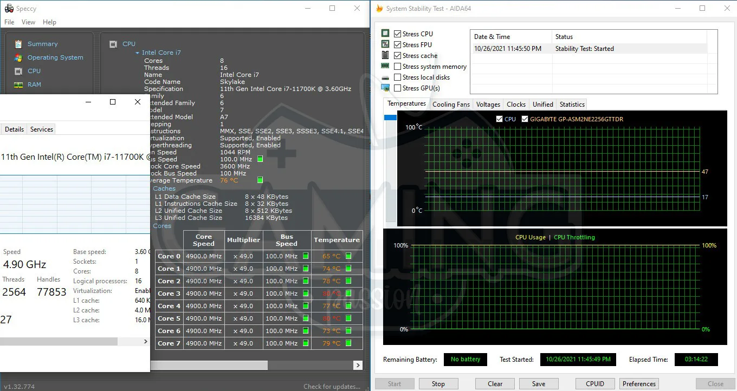Screen dimensions: 737x391
Task: Click the AIDA64 flame icon in title bar
Action: click(x=379, y=9)
